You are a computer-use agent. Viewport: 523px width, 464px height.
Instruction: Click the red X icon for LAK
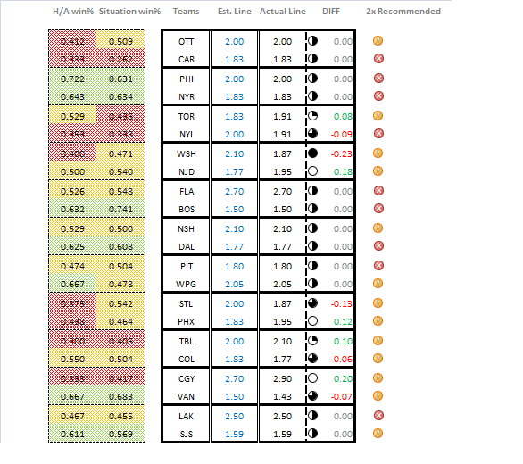click(x=378, y=416)
